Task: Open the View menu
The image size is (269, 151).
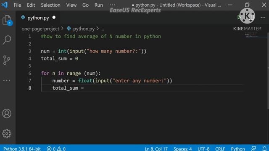Action: (71, 5)
